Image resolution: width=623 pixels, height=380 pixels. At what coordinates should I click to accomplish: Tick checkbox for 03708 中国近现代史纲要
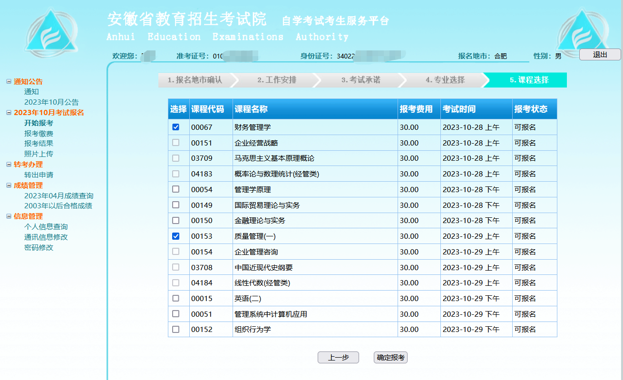pos(176,267)
